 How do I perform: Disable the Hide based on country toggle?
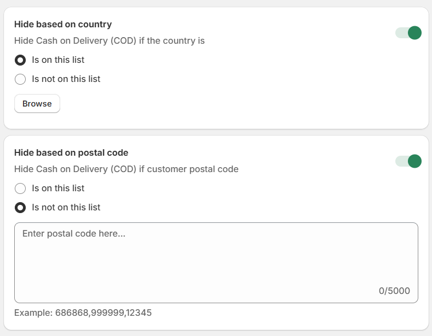coord(408,33)
